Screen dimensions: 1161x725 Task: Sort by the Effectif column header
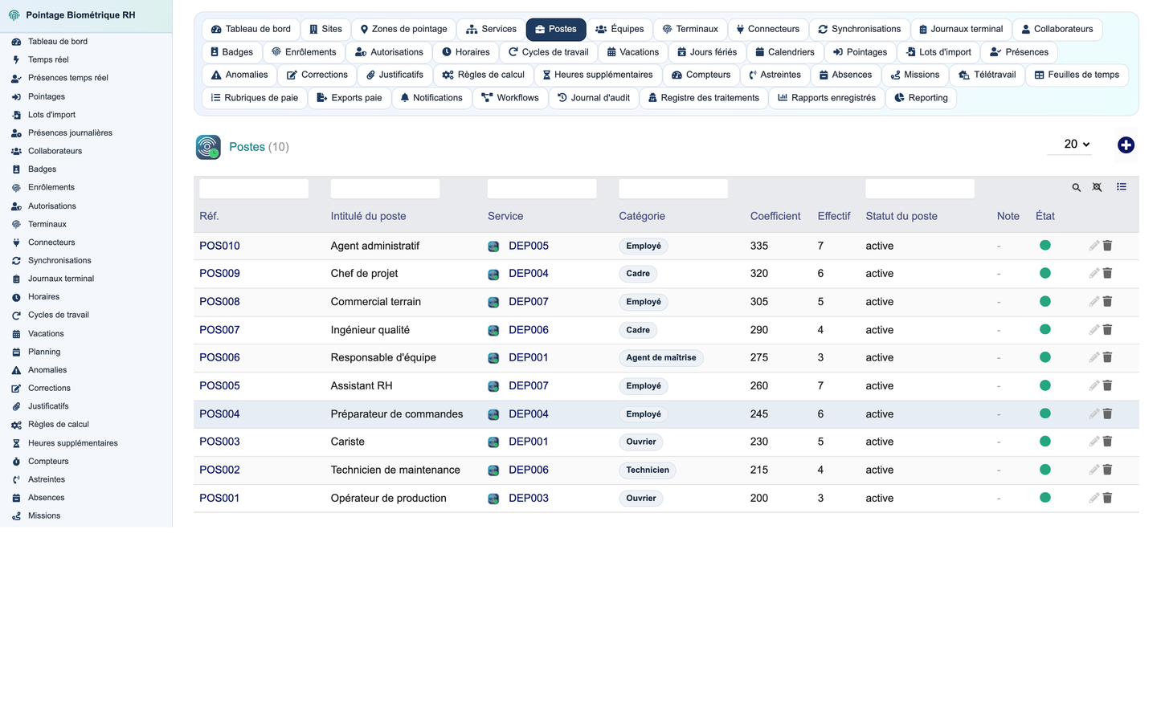(x=834, y=216)
